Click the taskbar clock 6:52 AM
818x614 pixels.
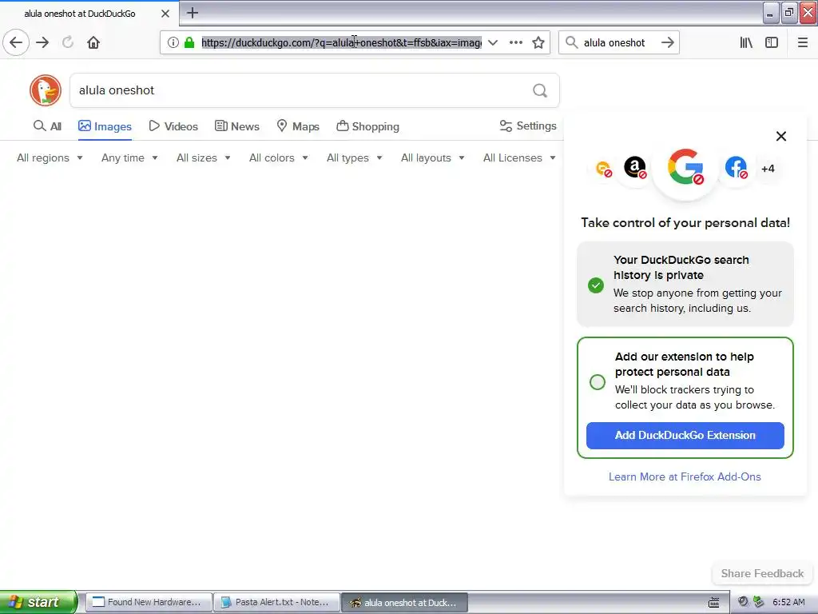[788, 602]
